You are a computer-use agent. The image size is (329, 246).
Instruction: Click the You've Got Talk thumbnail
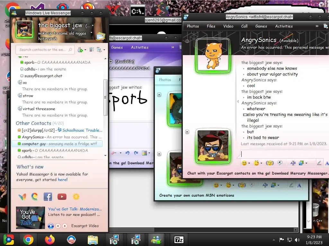[x=31, y=217]
